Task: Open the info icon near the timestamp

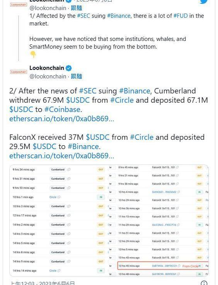Action: [x=204, y=283]
